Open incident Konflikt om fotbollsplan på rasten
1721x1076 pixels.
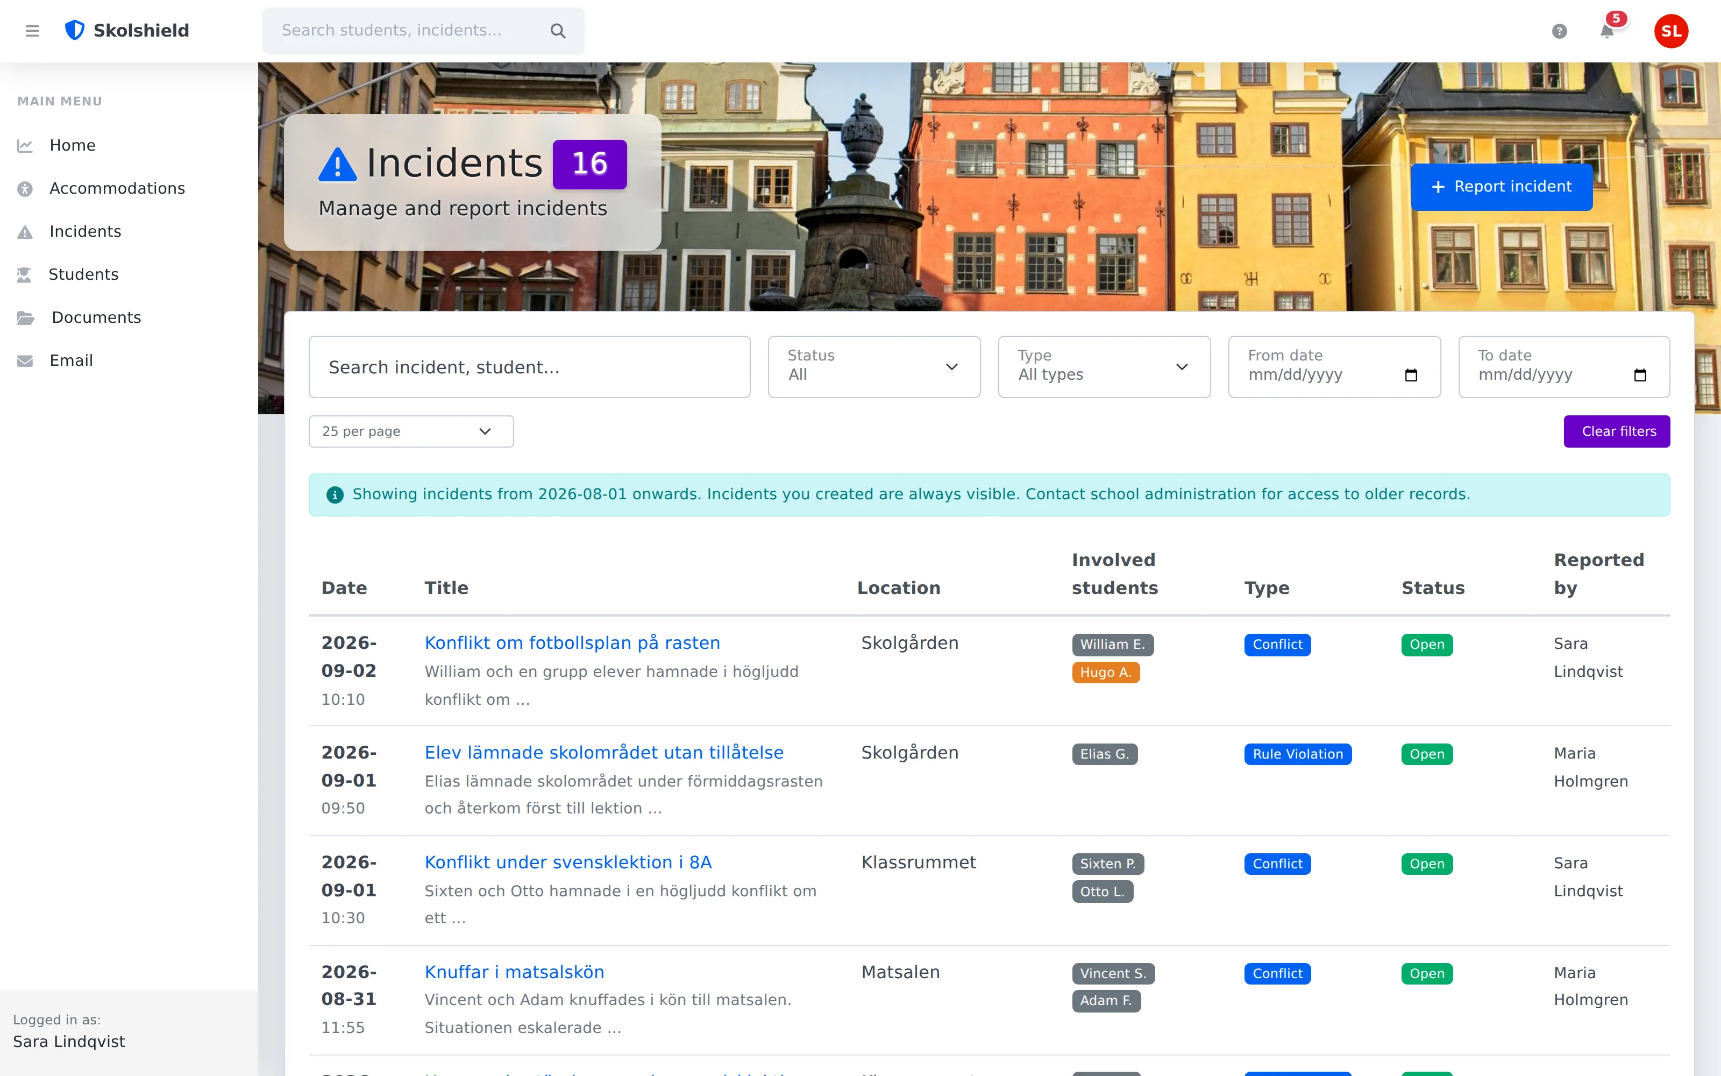pos(572,642)
